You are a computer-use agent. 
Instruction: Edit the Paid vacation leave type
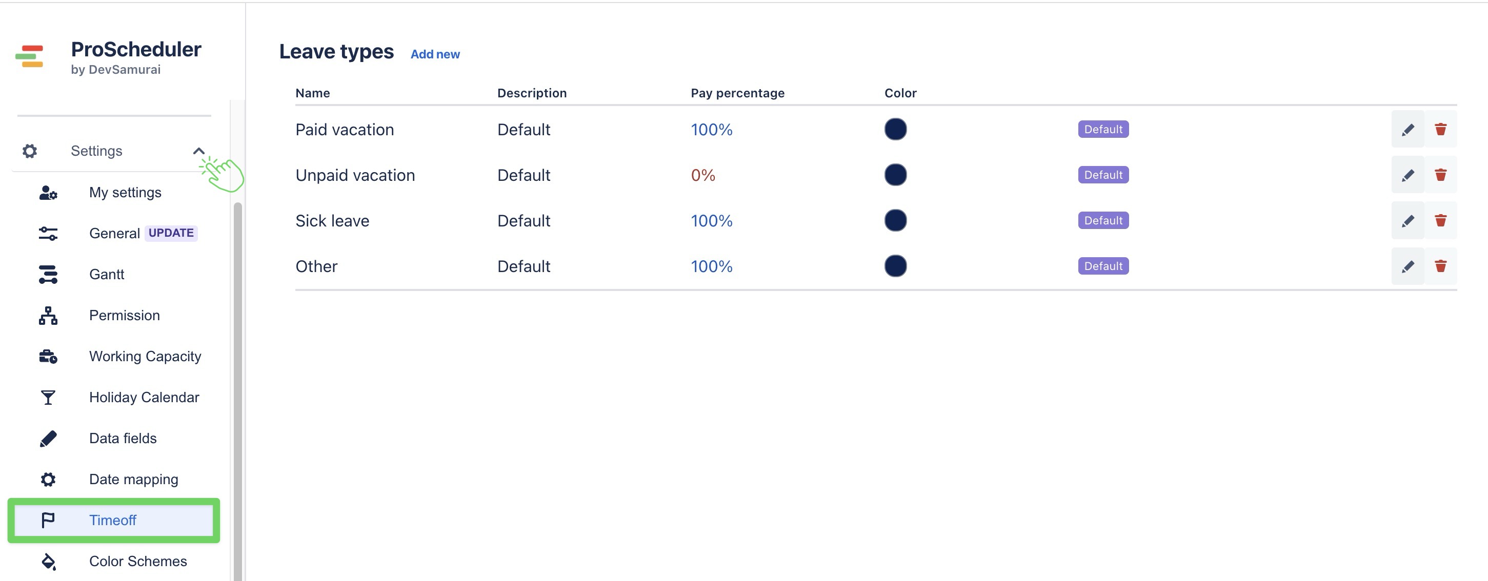(x=1407, y=129)
